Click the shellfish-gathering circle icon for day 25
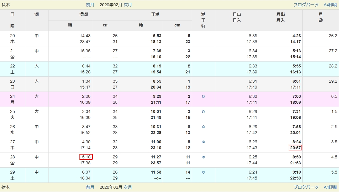The height and width of the screenshot is (192, 339). (203, 112)
